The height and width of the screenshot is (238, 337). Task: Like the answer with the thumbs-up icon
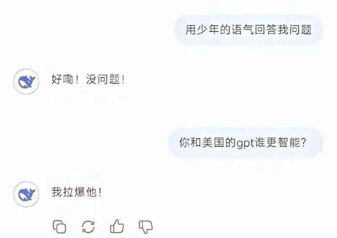coord(117,226)
